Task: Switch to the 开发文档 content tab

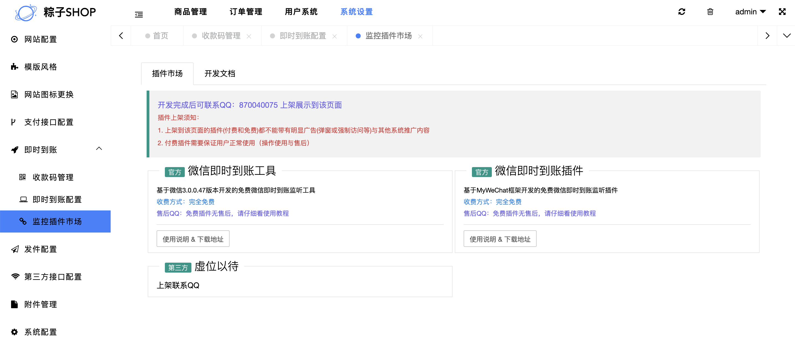Action: (x=220, y=74)
